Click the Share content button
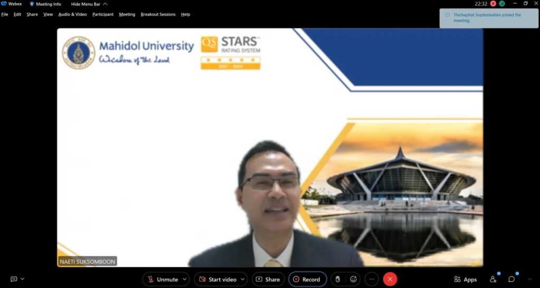 (x=268, y=280)
